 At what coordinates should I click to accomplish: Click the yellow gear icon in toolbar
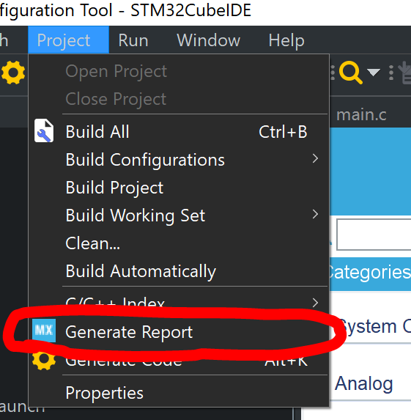coord(13,73)
